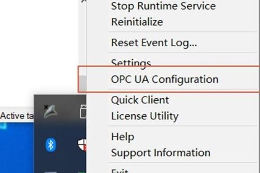This screenshot has height=173, width=260.
Task: Click the Bluetooth tray icon
Action: click(x=51, y=145)
